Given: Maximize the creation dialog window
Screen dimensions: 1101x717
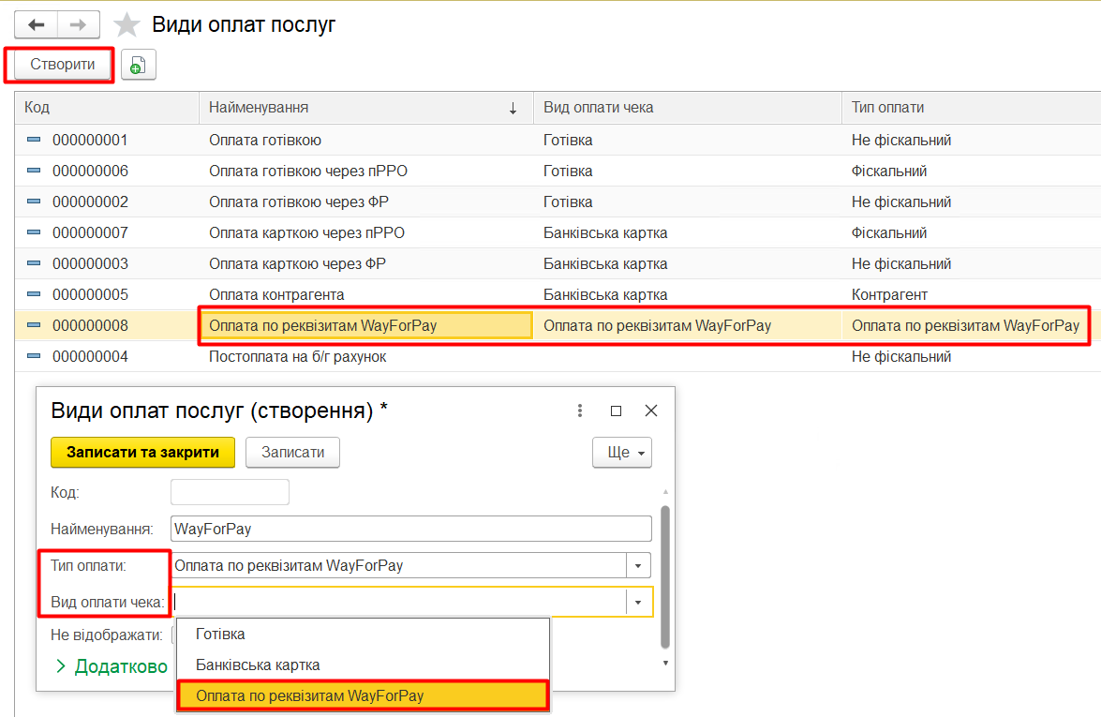Looking at the screenshot, I should tap(616, 411).
